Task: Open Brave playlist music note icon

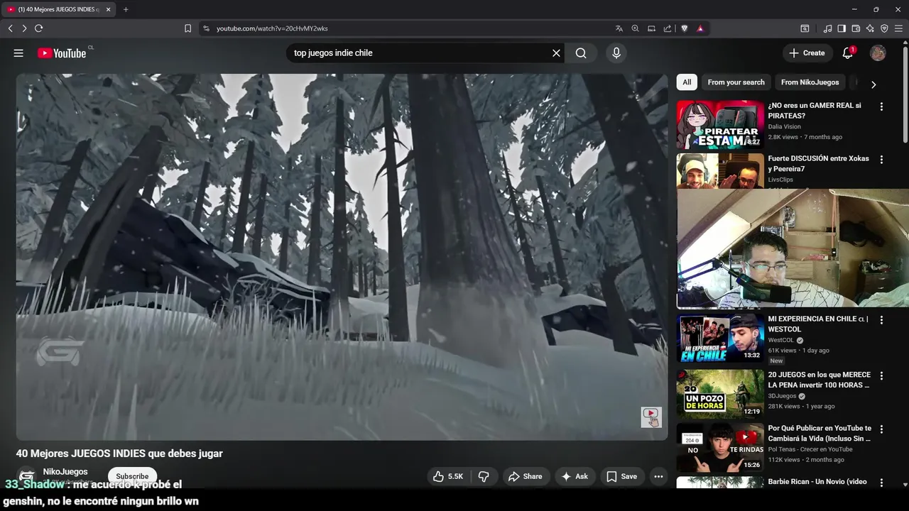Action: pos(827,28)
